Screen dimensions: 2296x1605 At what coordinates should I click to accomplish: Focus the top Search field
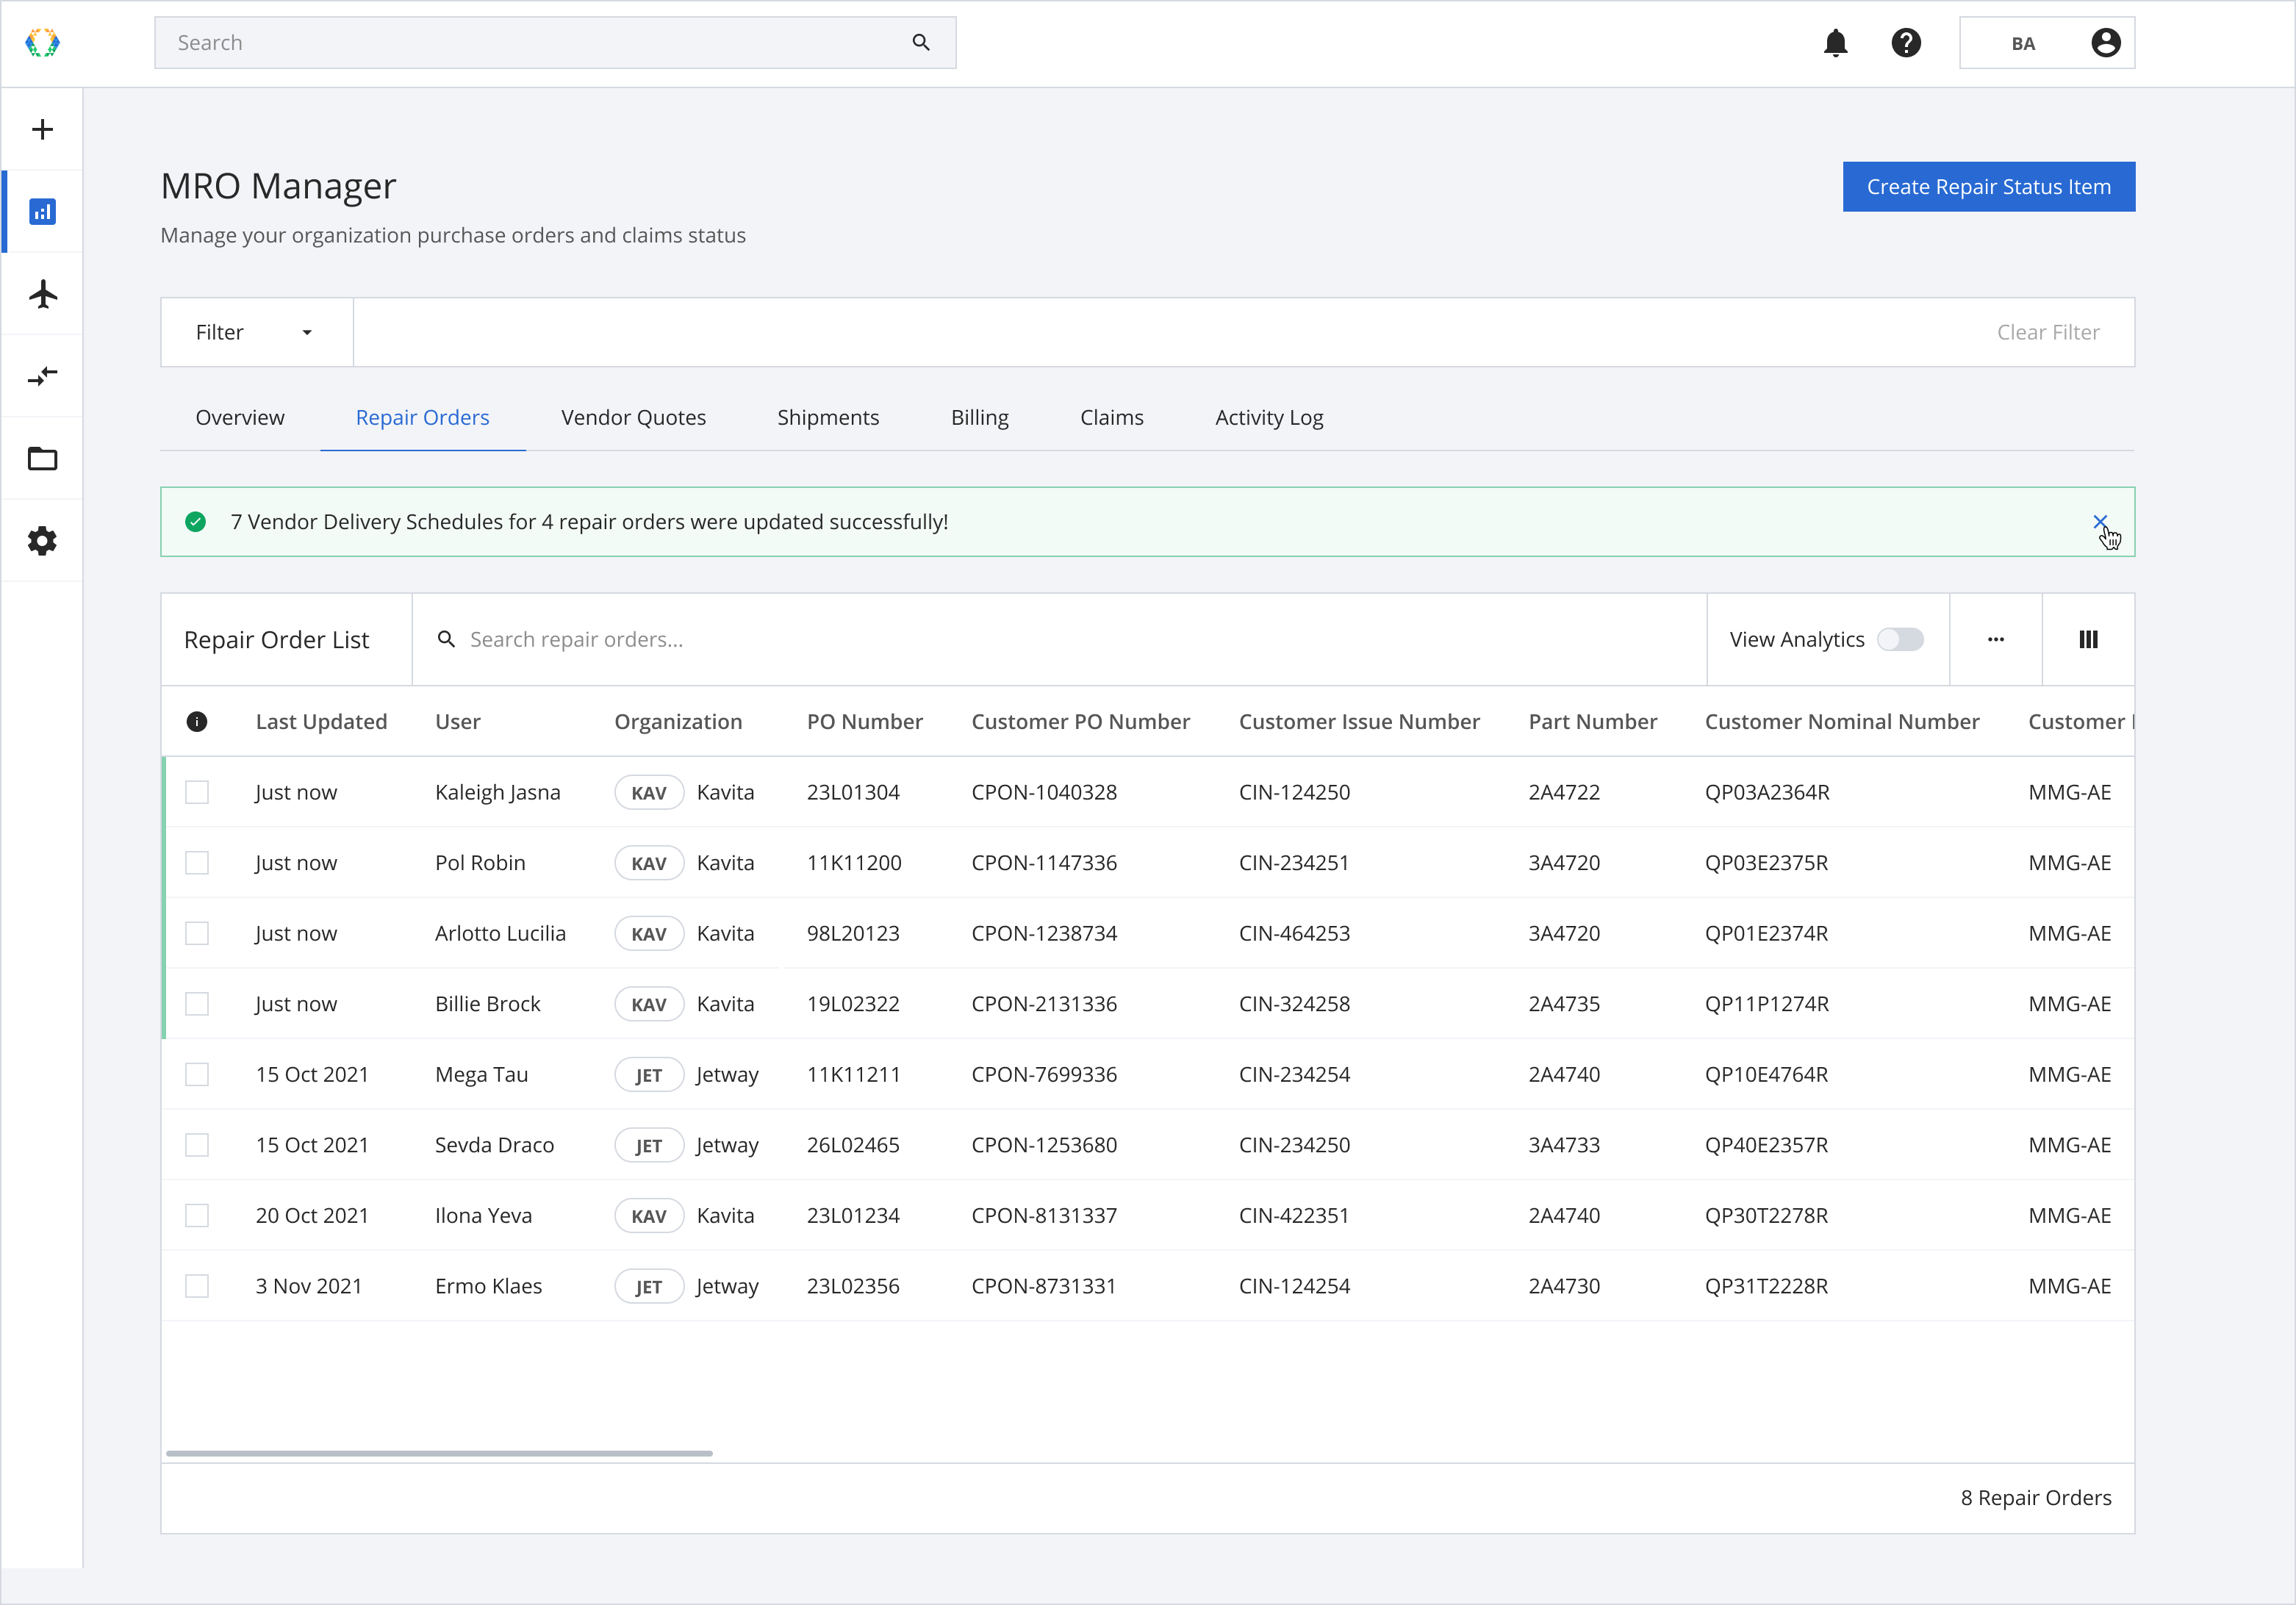(555, 43)
